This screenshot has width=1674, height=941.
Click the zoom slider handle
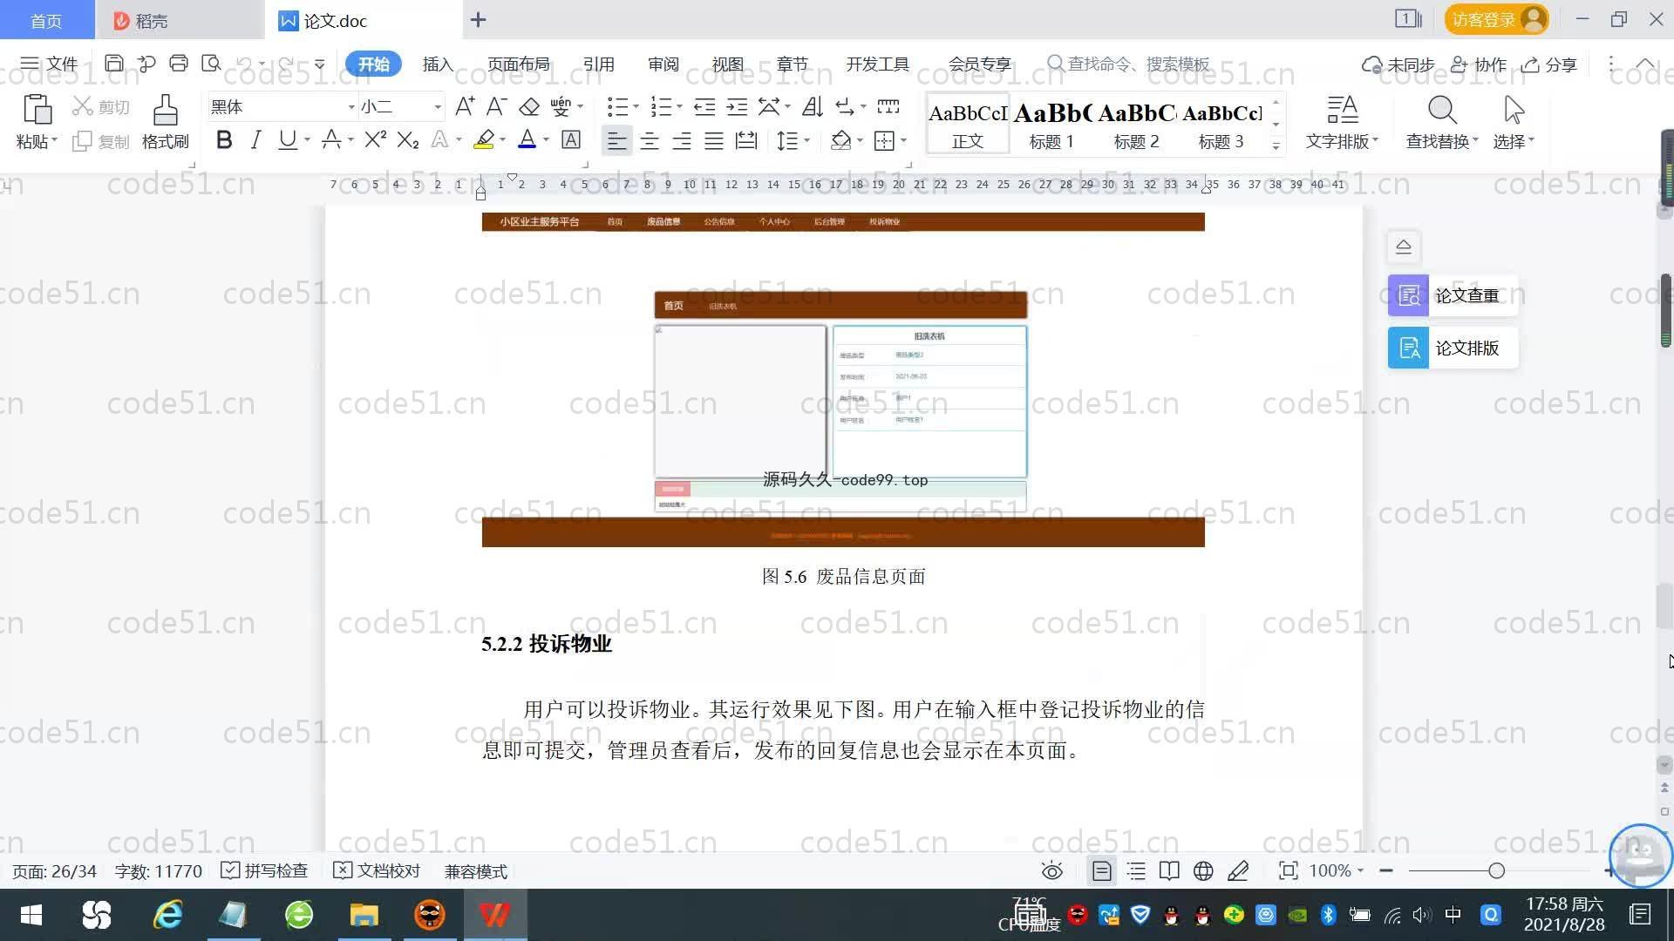tap(1496, 870)
